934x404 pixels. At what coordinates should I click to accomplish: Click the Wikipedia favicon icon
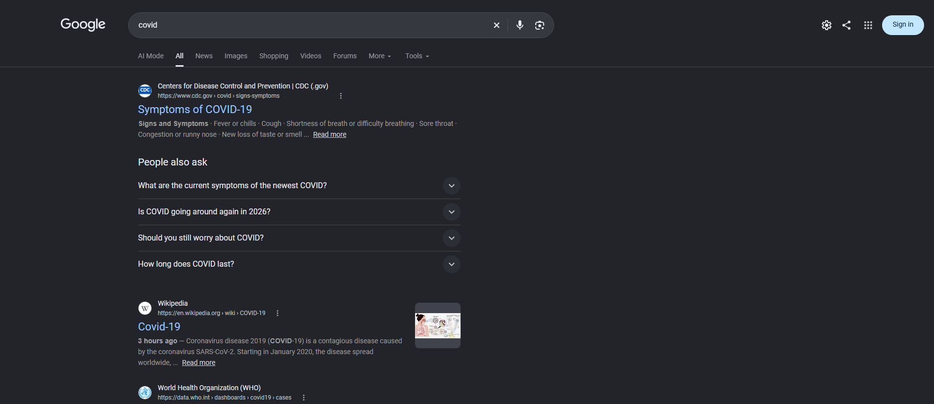pos(145,308)
